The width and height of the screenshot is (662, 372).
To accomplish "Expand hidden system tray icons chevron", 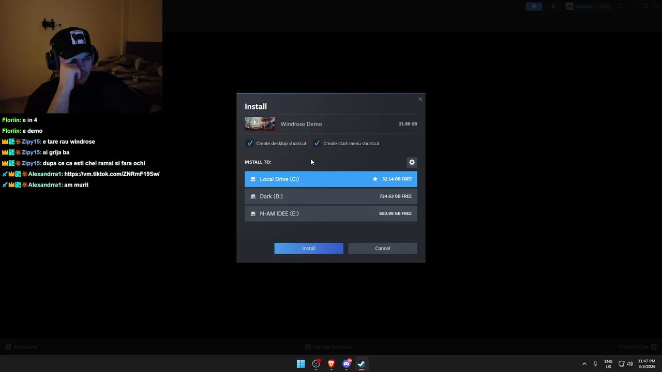I will [x=584, y=364].
